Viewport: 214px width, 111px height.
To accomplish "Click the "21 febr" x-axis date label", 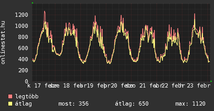I will coord(148,86).
